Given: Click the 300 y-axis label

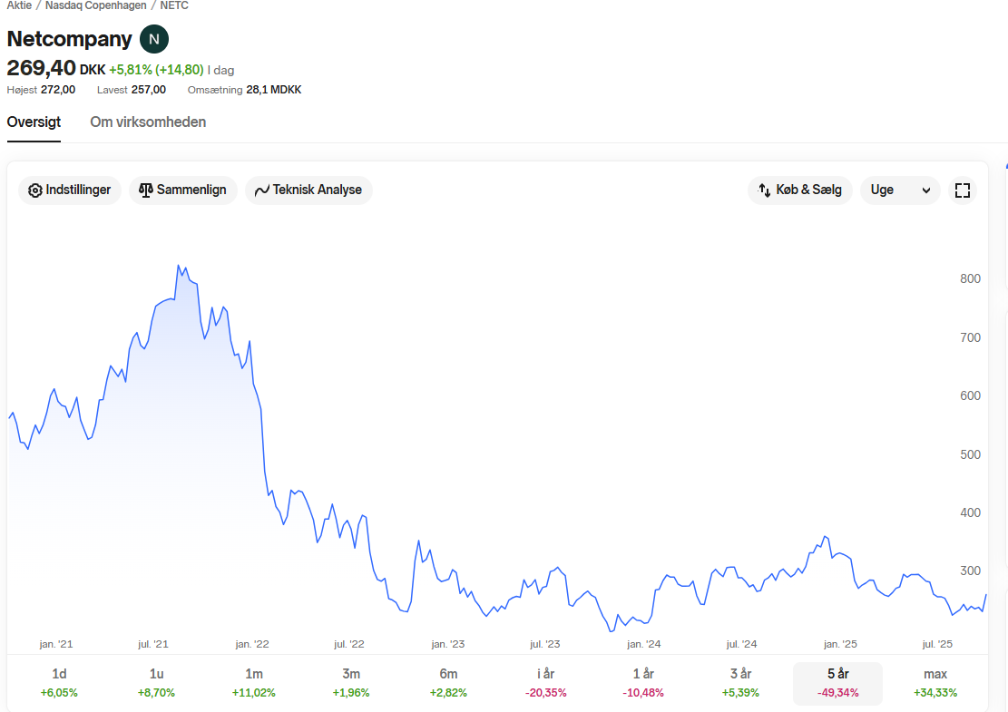Looking at the screenshot, I should click(x=970, y=571).
